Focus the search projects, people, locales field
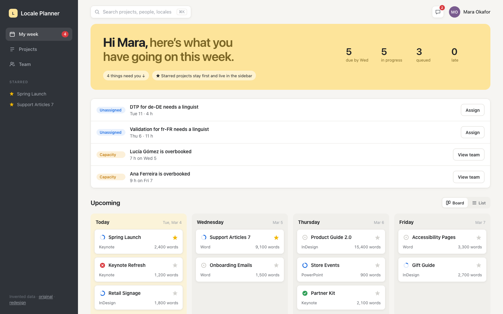 (x=141, y=12)
